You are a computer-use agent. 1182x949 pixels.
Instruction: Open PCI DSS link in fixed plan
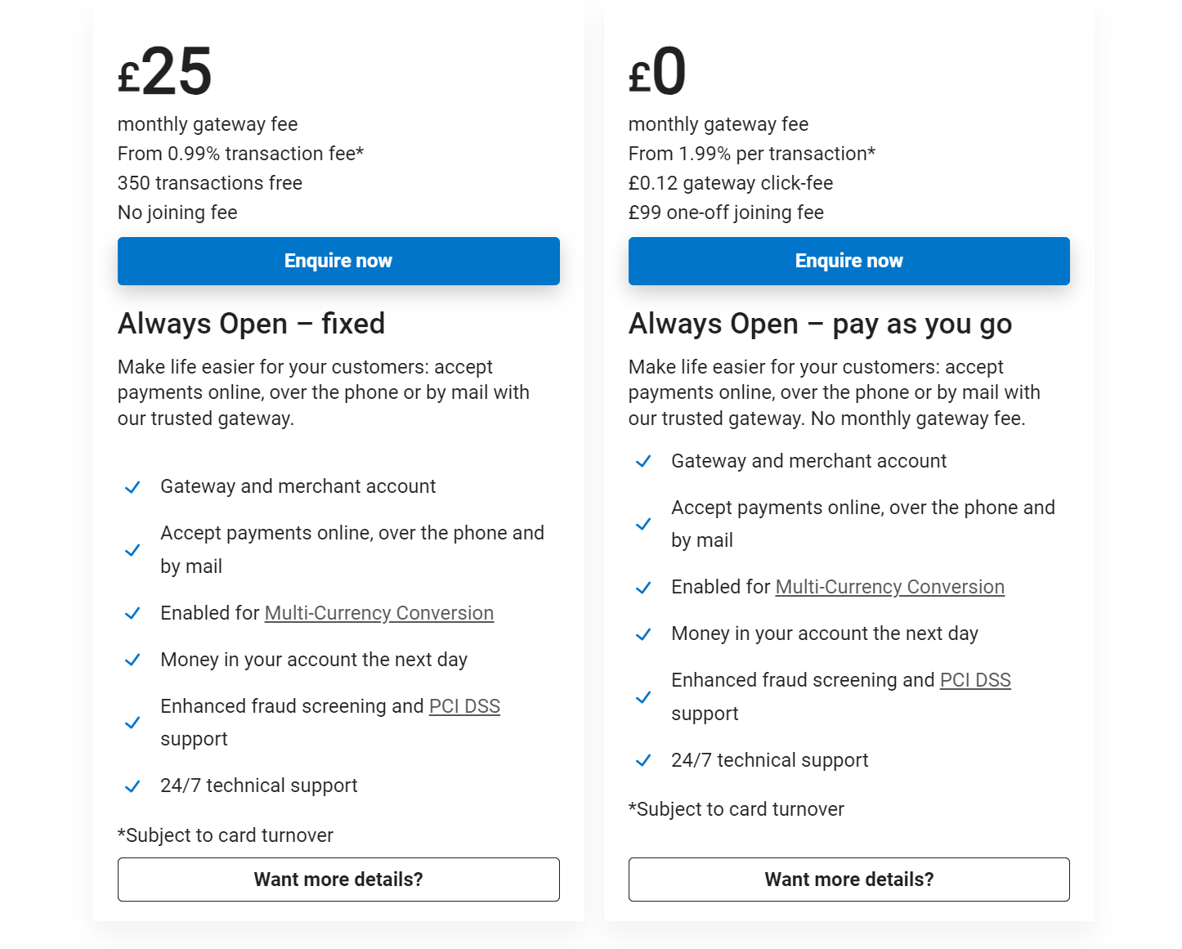464,706
